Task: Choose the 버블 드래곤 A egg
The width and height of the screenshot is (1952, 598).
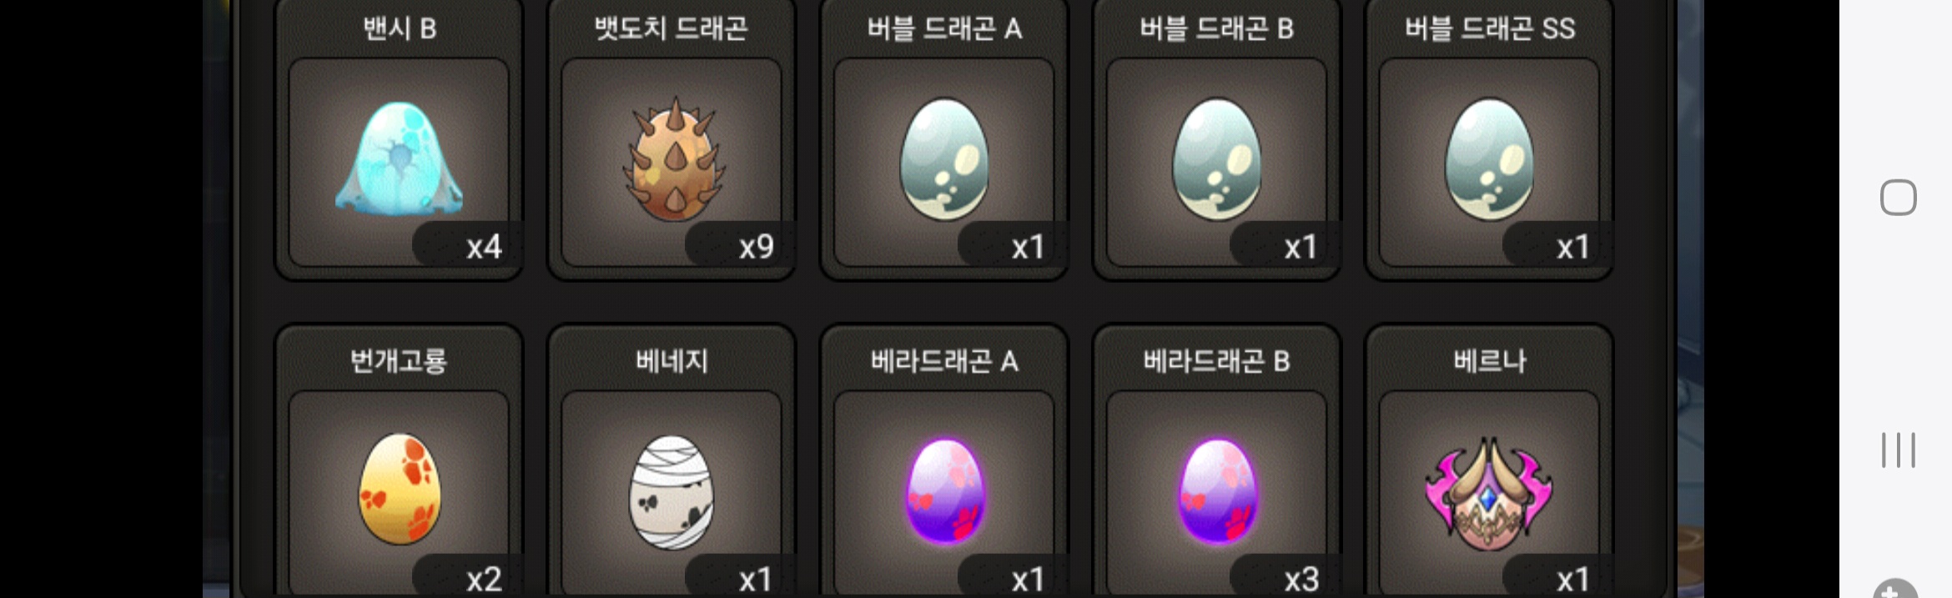Action: [x=944, y=158]
